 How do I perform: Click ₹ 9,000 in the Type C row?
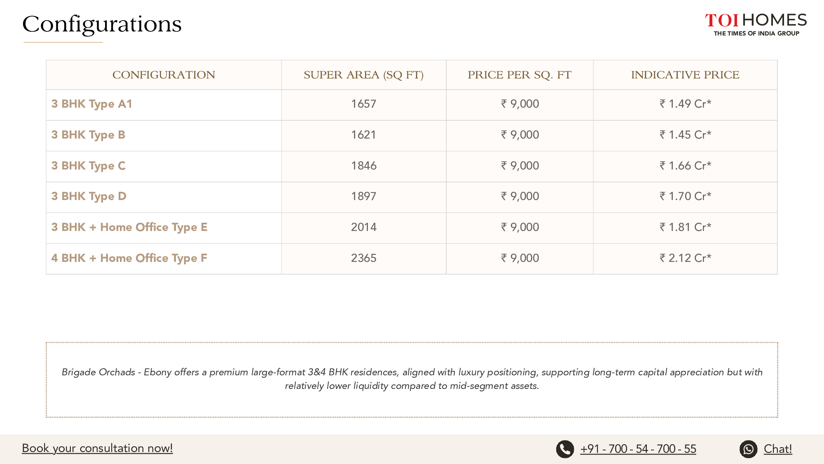pyautogui.click(x=520, y=166)
